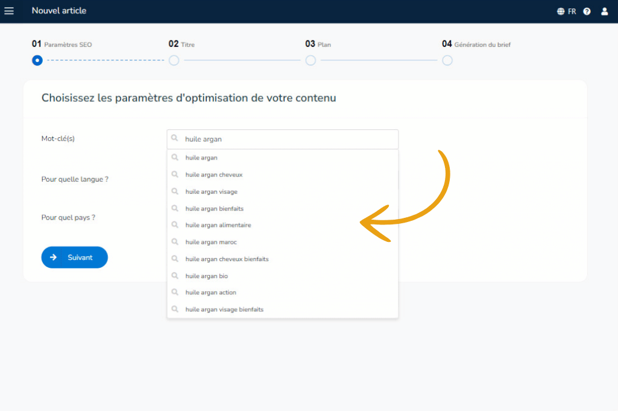Screen dimensions: 618x411
Task: Go to step 02 Titre circle
Action: (174, 60)
